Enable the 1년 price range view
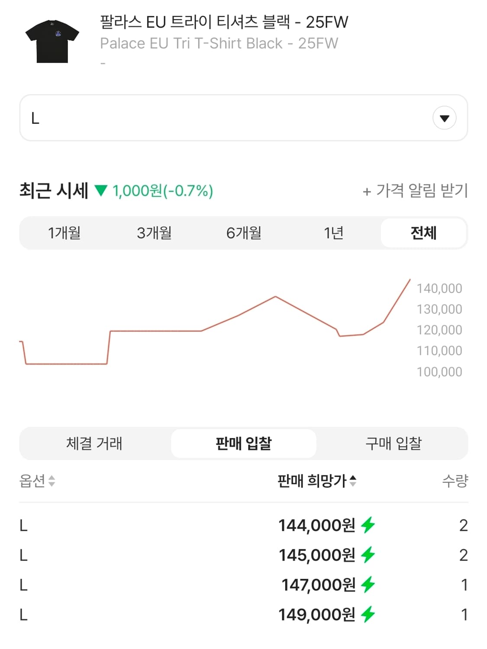 333,232
